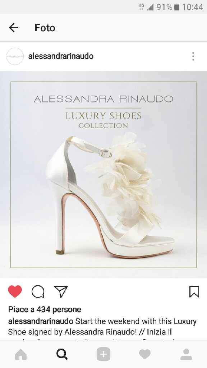Go to Home tab in bottom bar
207x368 pixels.
(20, 354)
